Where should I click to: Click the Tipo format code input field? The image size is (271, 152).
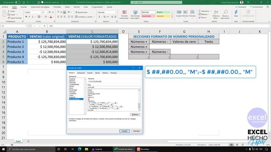(114, 87)
